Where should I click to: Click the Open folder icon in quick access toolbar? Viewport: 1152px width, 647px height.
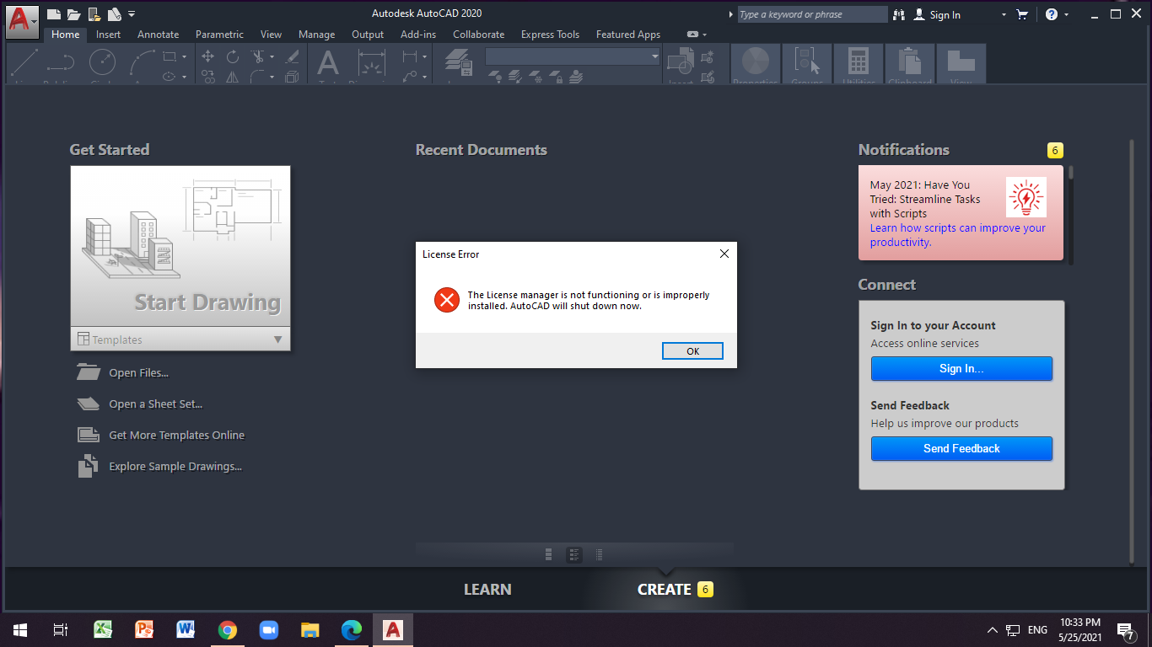(x=73, y=14)
